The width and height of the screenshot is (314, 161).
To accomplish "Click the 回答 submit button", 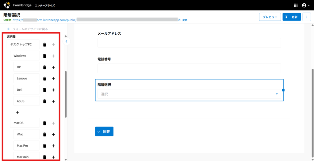I will click(104, 131).
